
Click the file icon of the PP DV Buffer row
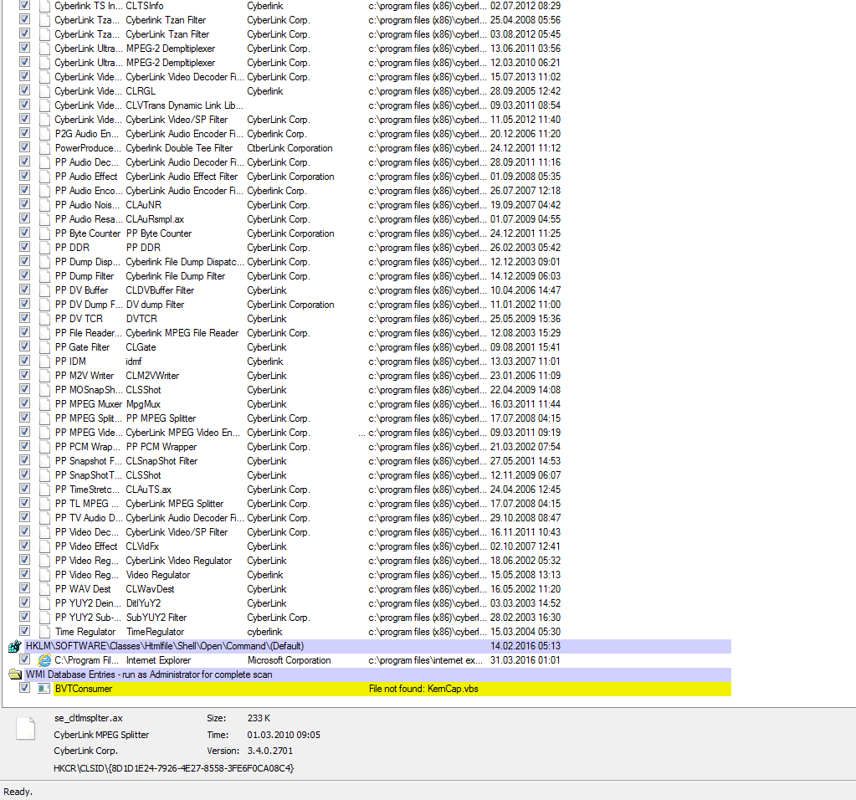tap(44, 290)
